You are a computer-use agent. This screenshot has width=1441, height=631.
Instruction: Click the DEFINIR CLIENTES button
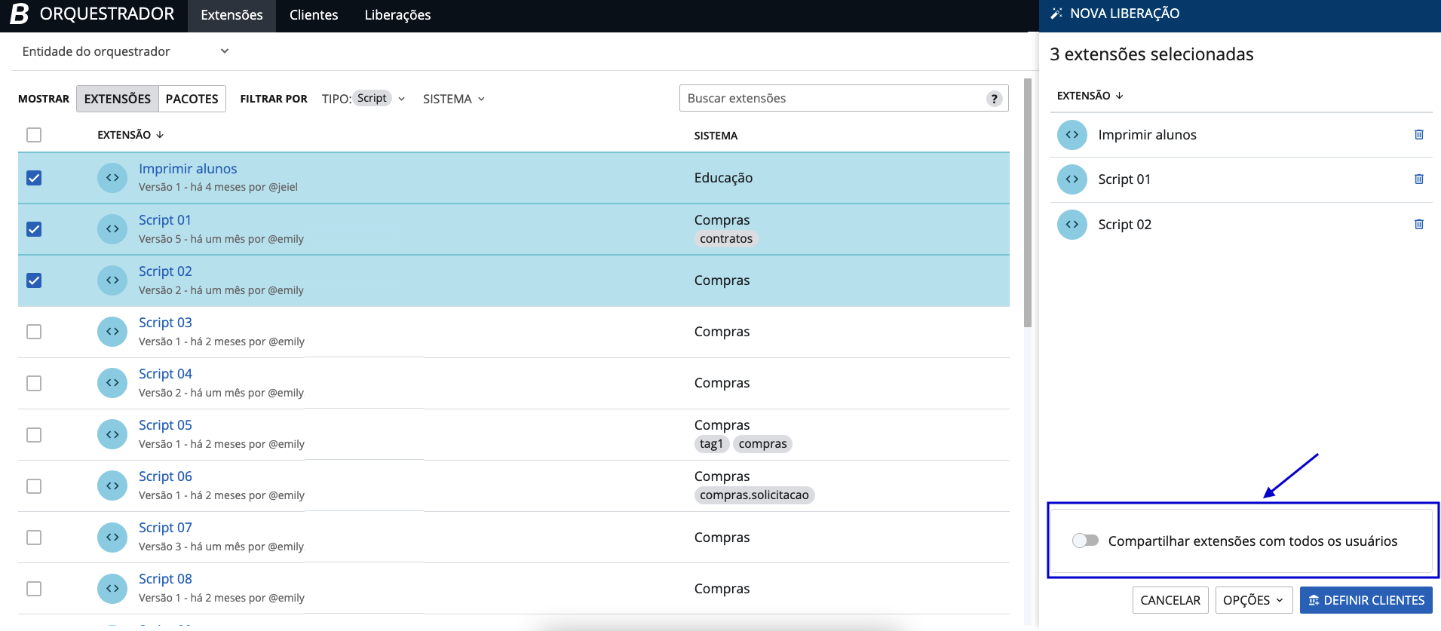coord(1366,600)
